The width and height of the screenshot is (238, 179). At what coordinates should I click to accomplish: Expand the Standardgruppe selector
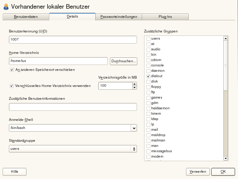point(134,149)
